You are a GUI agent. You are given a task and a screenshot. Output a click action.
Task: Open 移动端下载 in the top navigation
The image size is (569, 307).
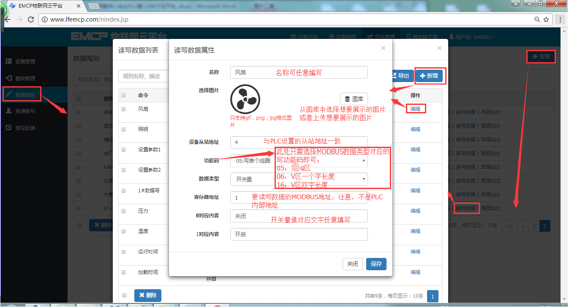pyautogui.click(x=422, y=37)
